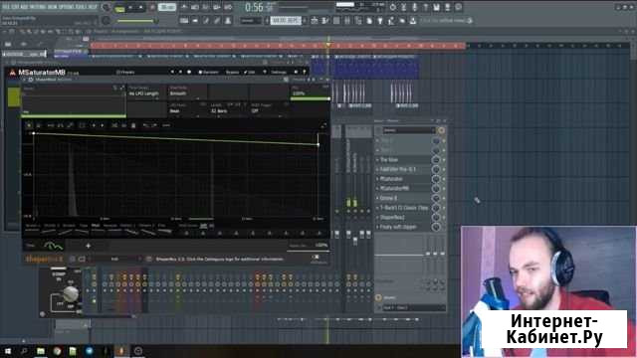This screenshot has height=358, width=637.
Task: Click the ShaperBox logo for plugin info
Action: click(44, 259)
